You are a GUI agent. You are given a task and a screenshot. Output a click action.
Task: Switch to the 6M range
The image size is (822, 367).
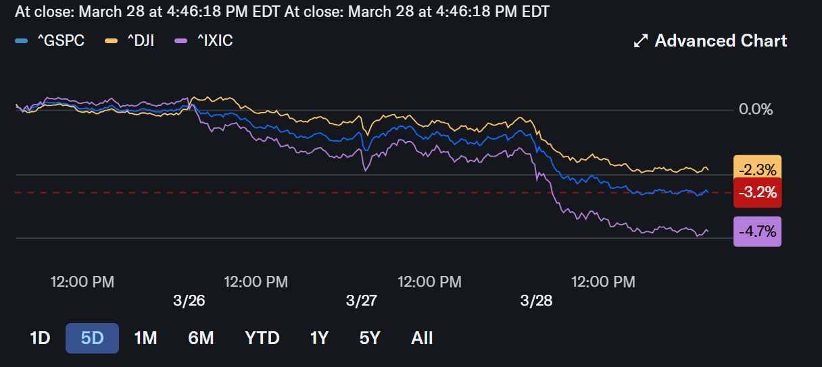(x=201, y=338)
